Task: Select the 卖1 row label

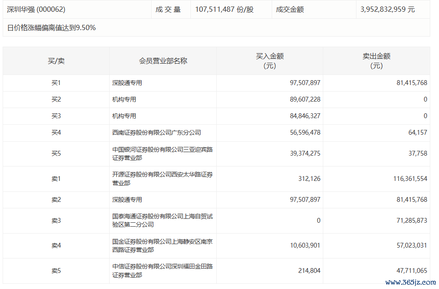Action: pyautogui.click(x=56, y=179)
